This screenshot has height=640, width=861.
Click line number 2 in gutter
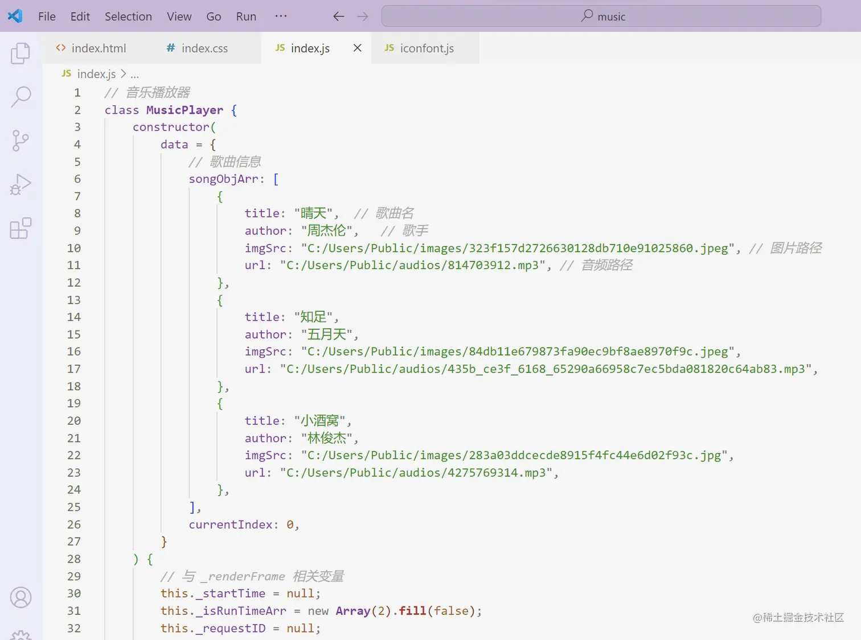coord(77,110)
